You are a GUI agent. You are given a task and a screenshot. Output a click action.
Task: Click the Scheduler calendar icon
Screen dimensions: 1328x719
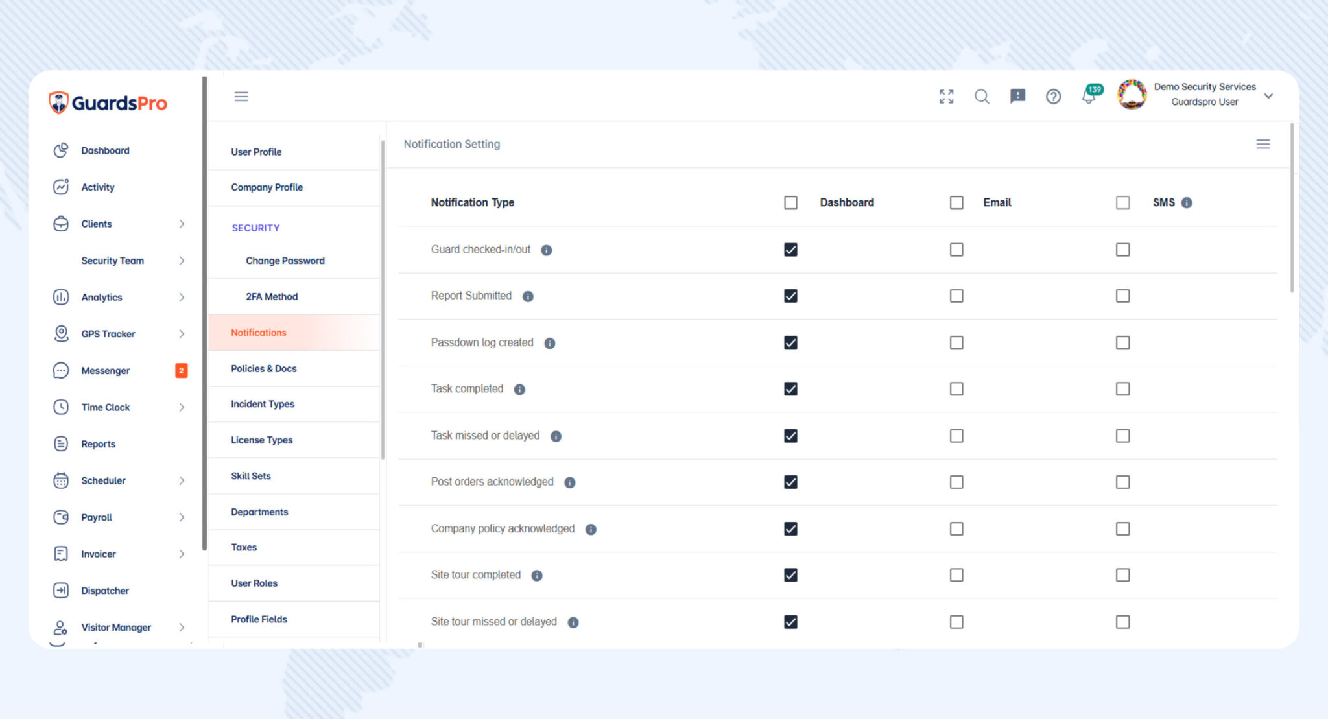[60, 480]
